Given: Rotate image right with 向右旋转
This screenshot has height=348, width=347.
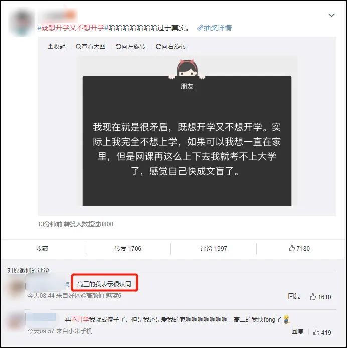Looking at the screenshot, I should (170, 46).
